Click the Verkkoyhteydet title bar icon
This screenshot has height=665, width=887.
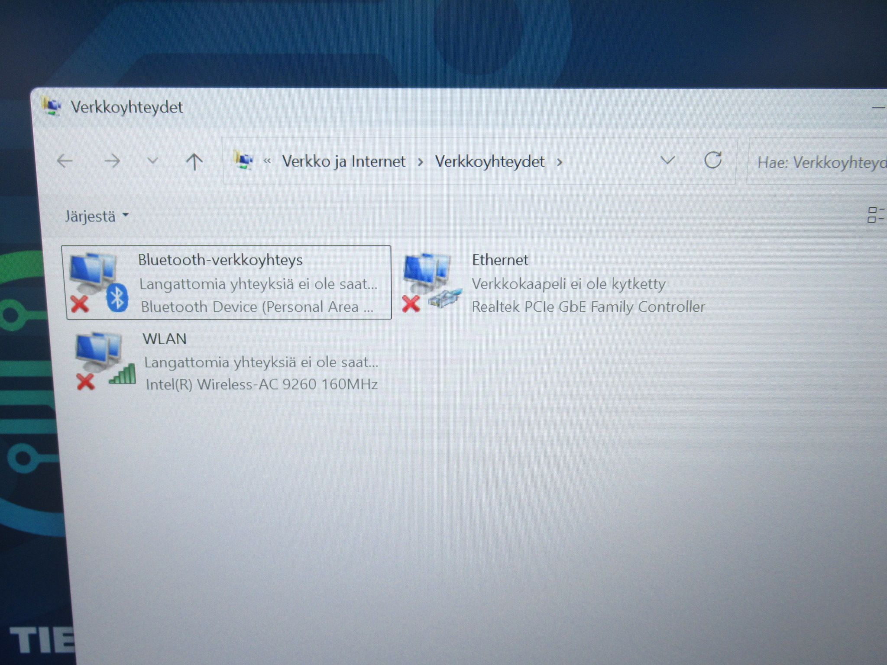[x=52, y=107]
